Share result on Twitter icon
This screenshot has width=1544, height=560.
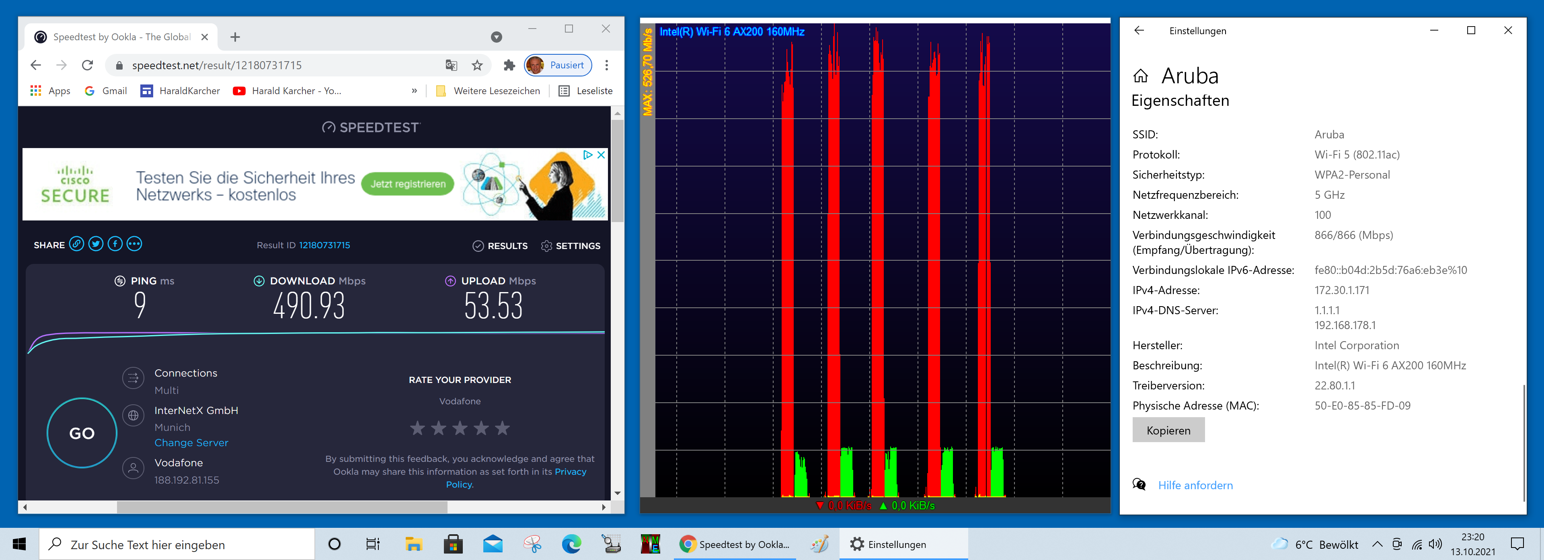click(x=96, y=244)
